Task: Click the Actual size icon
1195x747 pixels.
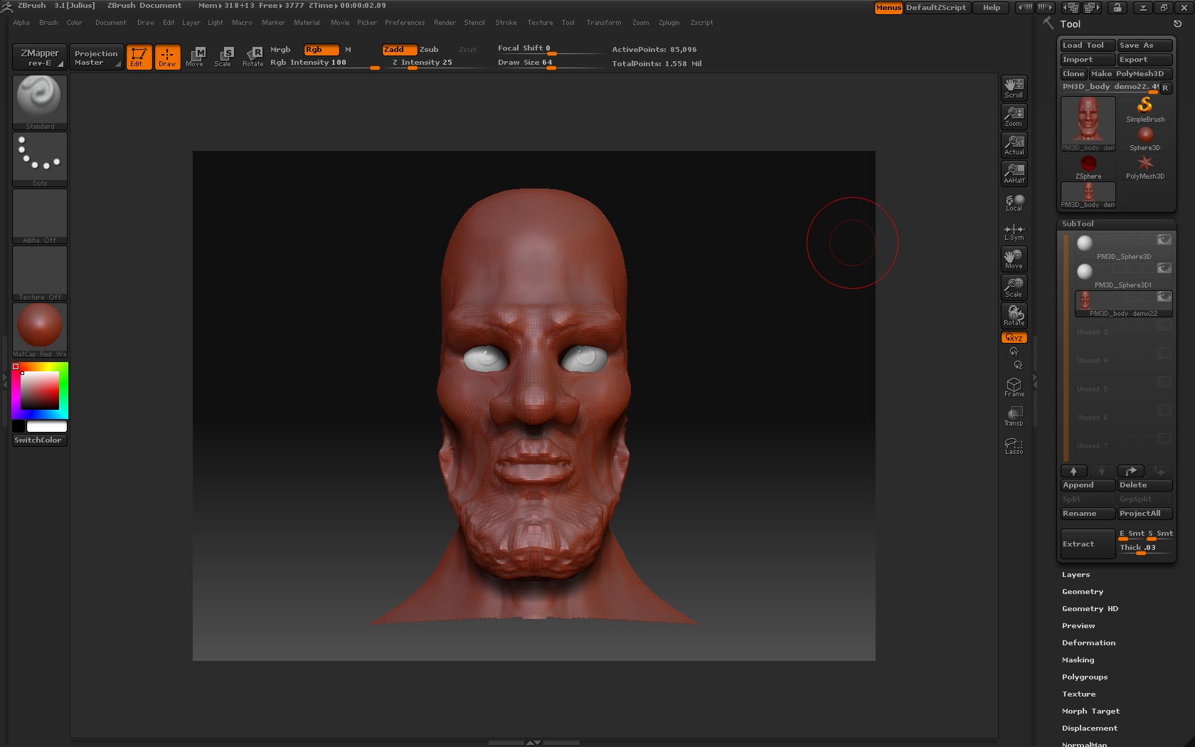Action: 1014,144
